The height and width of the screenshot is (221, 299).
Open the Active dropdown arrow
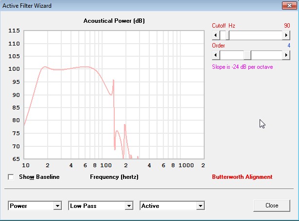(200, 206)
